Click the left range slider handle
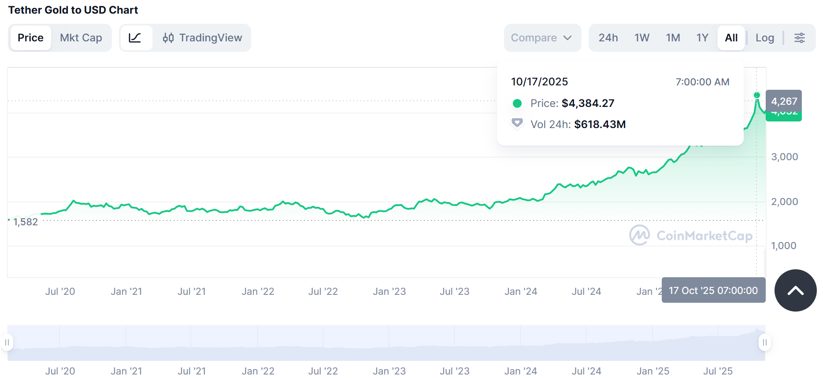 coord(7,342)
